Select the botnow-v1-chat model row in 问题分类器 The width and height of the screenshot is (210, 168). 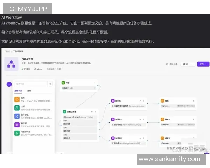pos(80,117)
